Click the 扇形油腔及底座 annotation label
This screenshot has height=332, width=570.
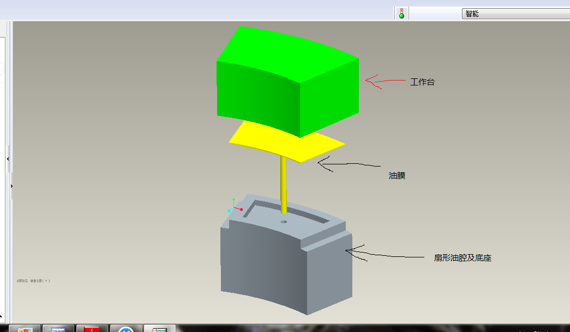[463, 257]
